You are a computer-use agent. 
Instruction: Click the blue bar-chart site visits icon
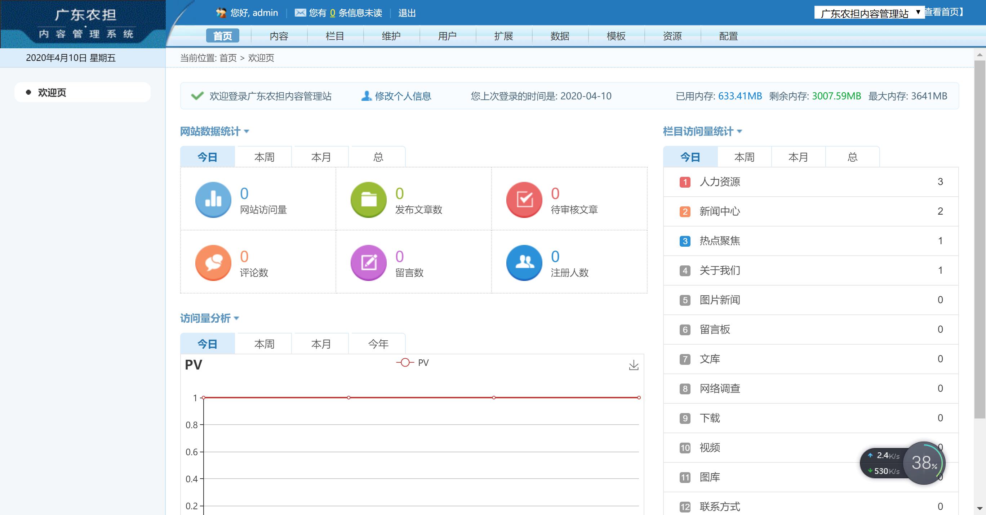click(213, 200)
